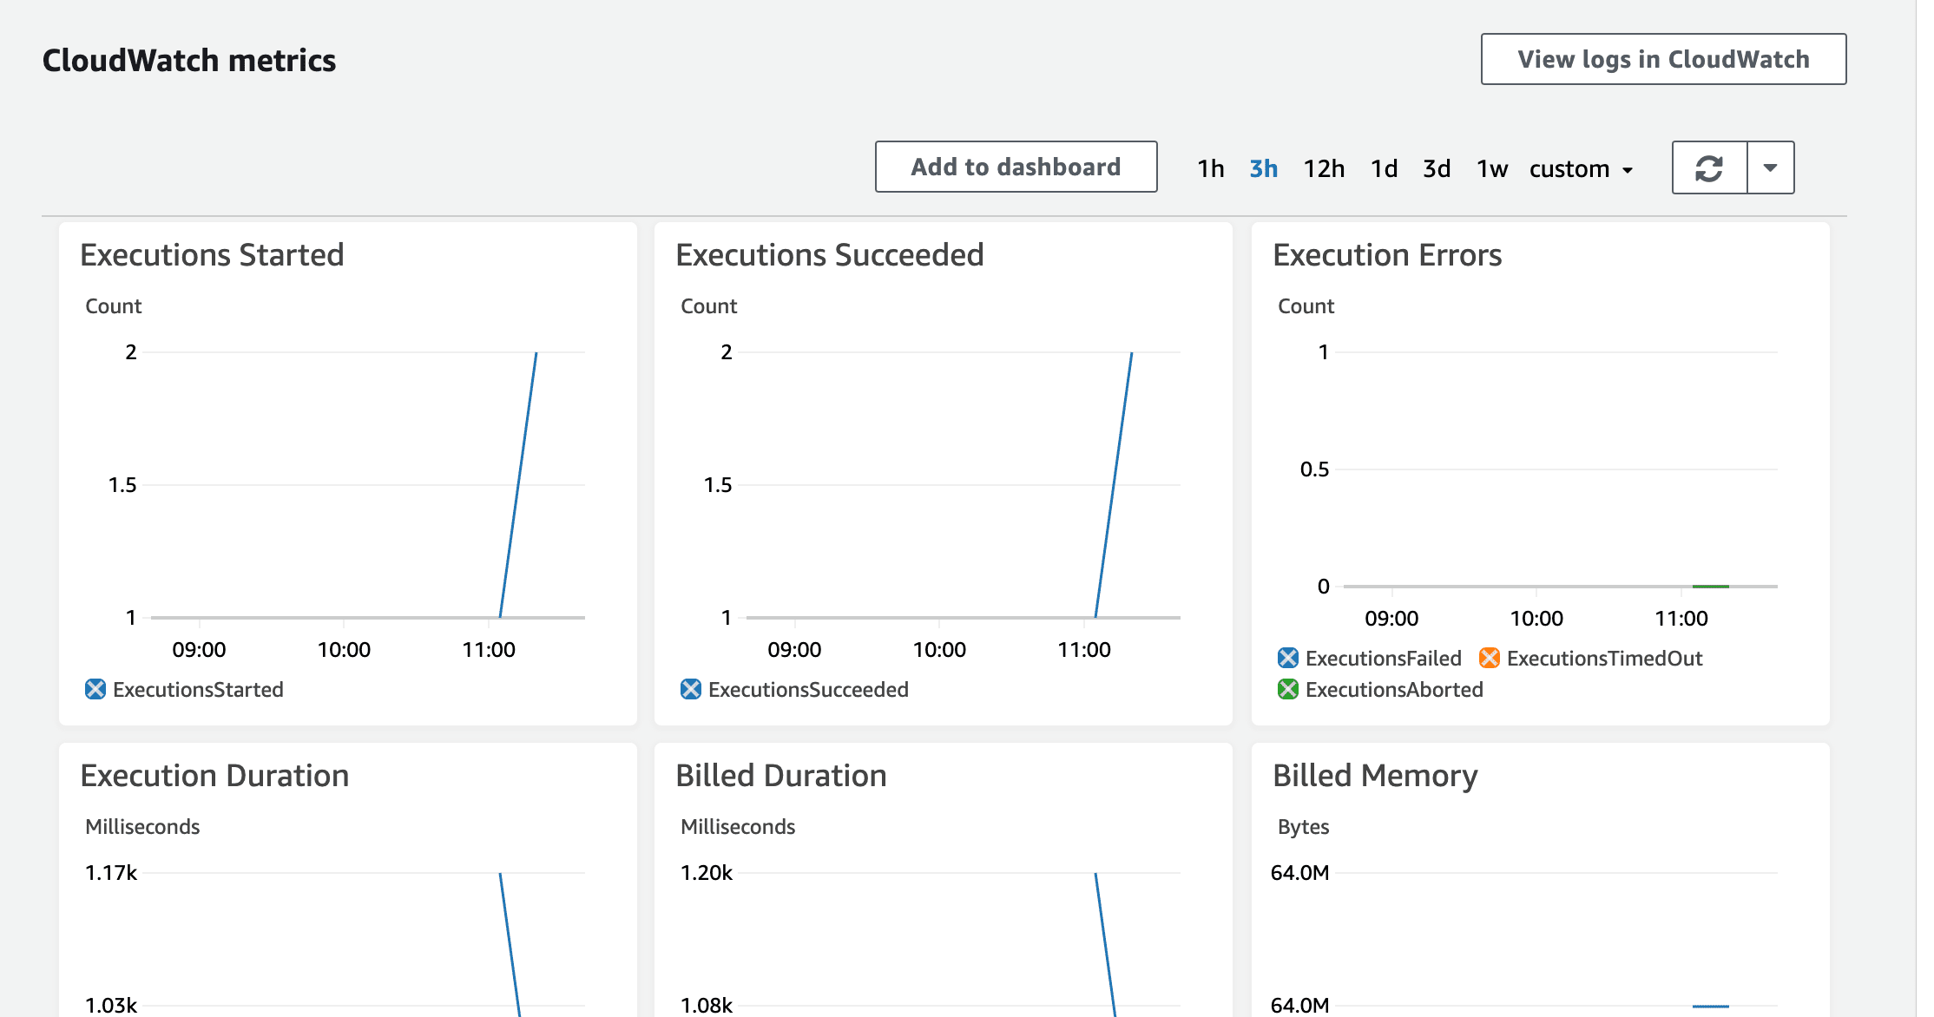The height and width of the screenshot is (1017, 1934).
Task: Toggle the ExecutionsStarted legend checkbox
Action: click(95, 689)
